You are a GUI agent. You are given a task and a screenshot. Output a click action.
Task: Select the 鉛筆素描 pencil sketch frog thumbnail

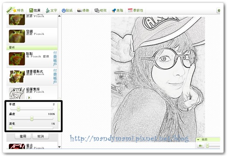point(17,94)
